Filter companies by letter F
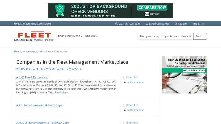 (32, 69)
